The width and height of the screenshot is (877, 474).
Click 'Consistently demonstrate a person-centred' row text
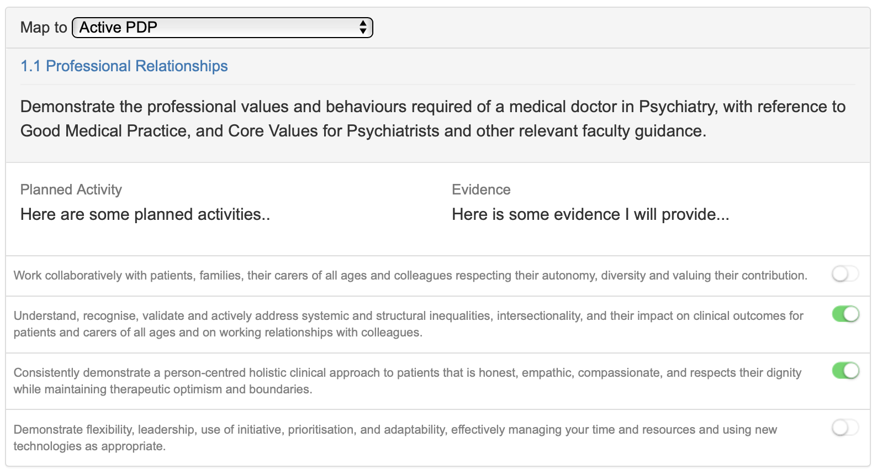click(x=407, y=381)
